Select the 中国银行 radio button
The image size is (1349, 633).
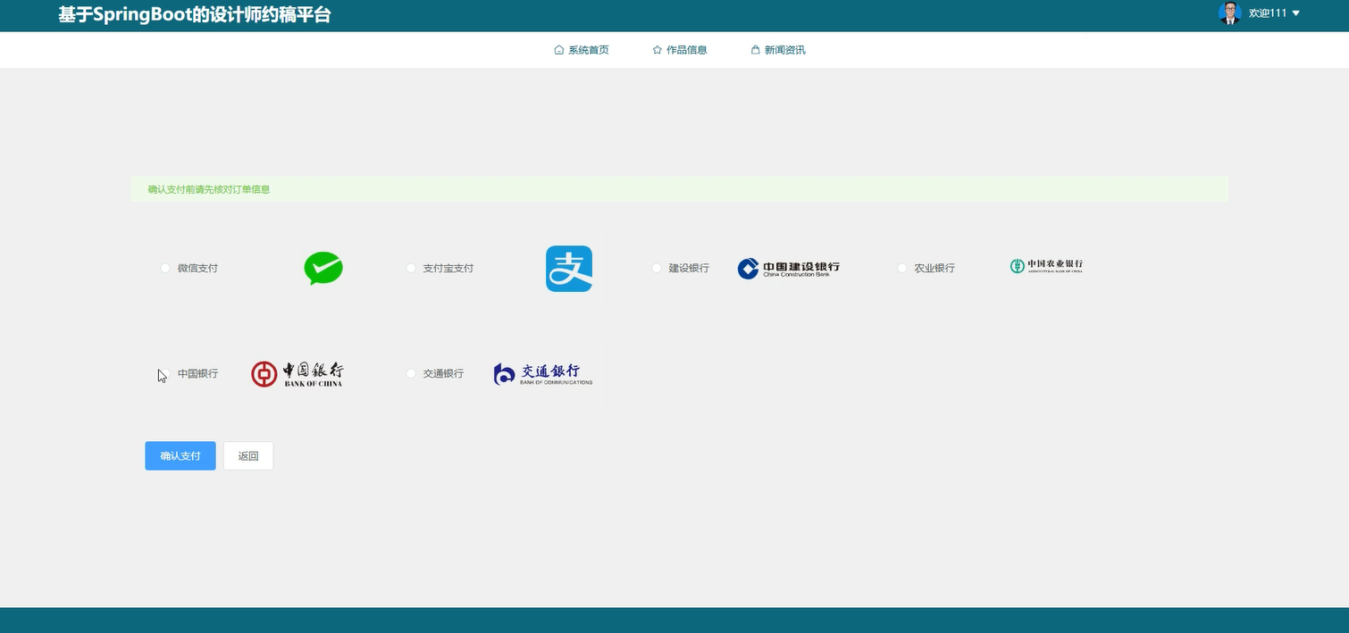(165, 373)
